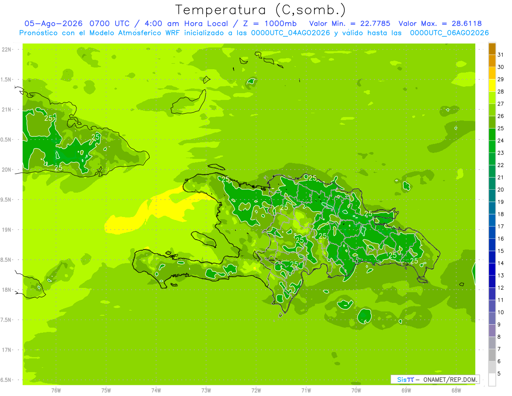512x396 pixels.
Task: Click the "21N" latitude label
Action: [x=6, y=109]
